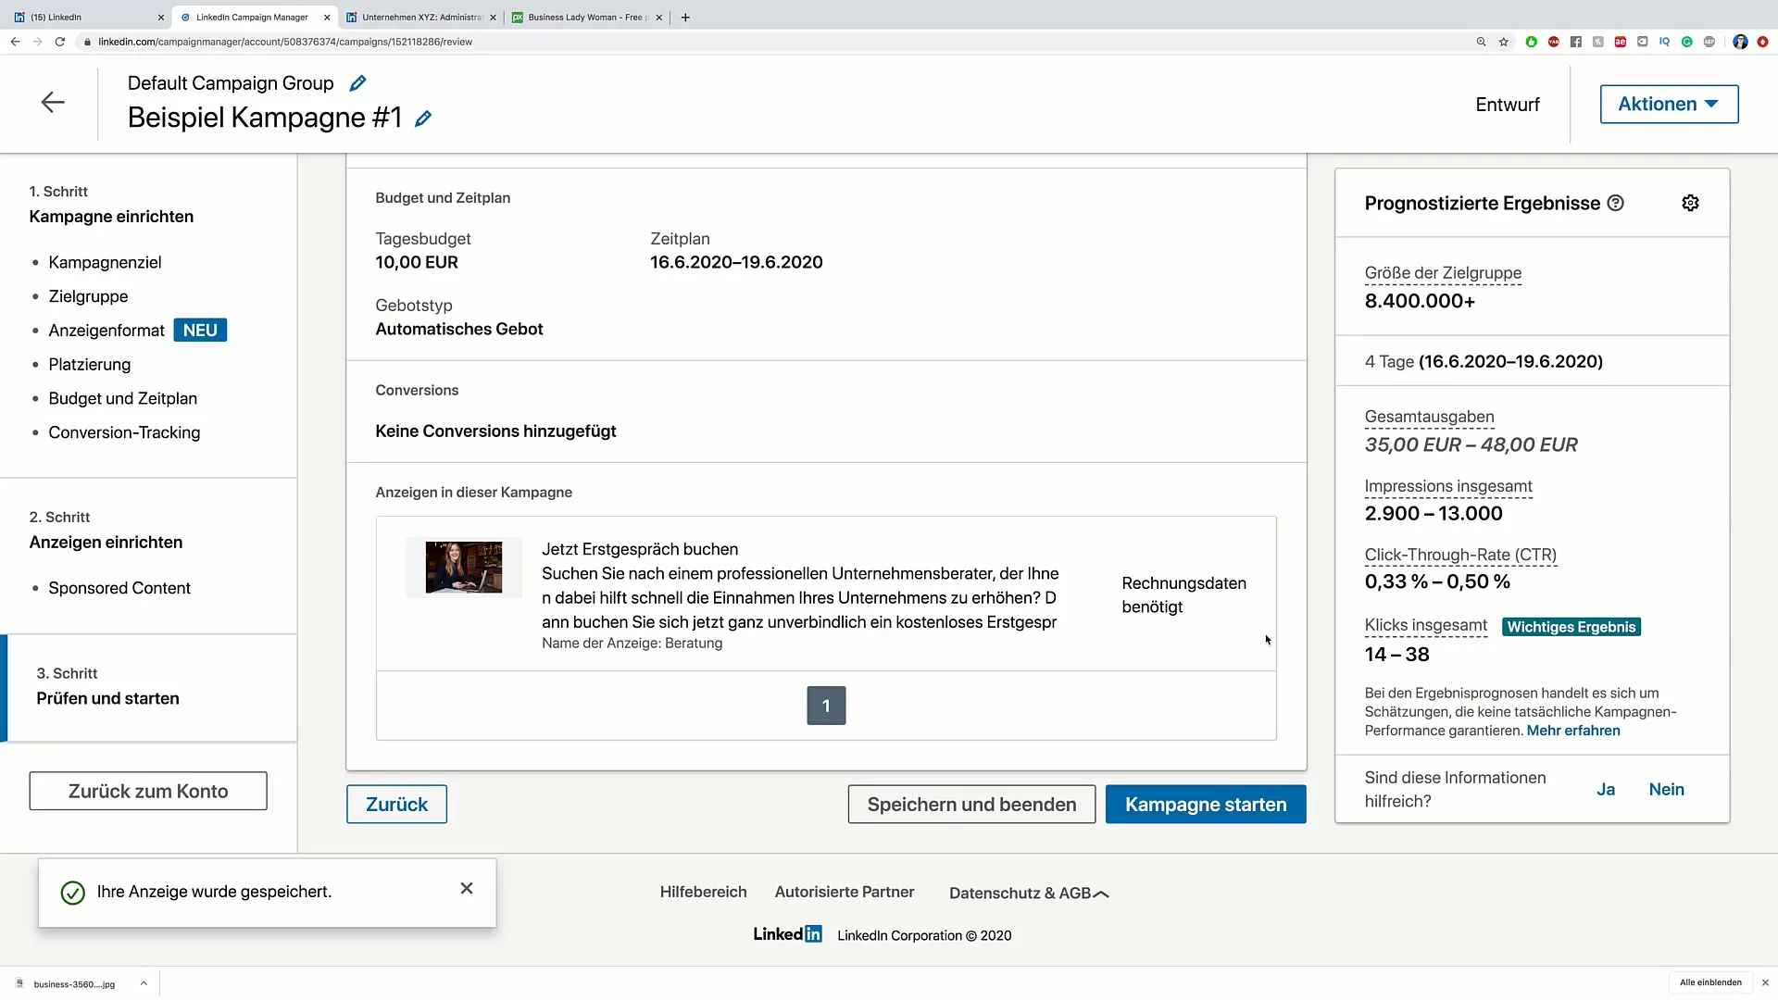Click the green thumbs-up extension icon
The width and height of the screenshot is (1778, 1000).
point(1532,42)
